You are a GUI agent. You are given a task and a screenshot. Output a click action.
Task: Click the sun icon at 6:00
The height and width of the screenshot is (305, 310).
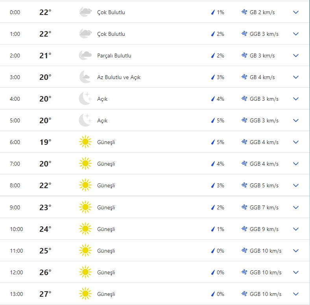(85, 142)
